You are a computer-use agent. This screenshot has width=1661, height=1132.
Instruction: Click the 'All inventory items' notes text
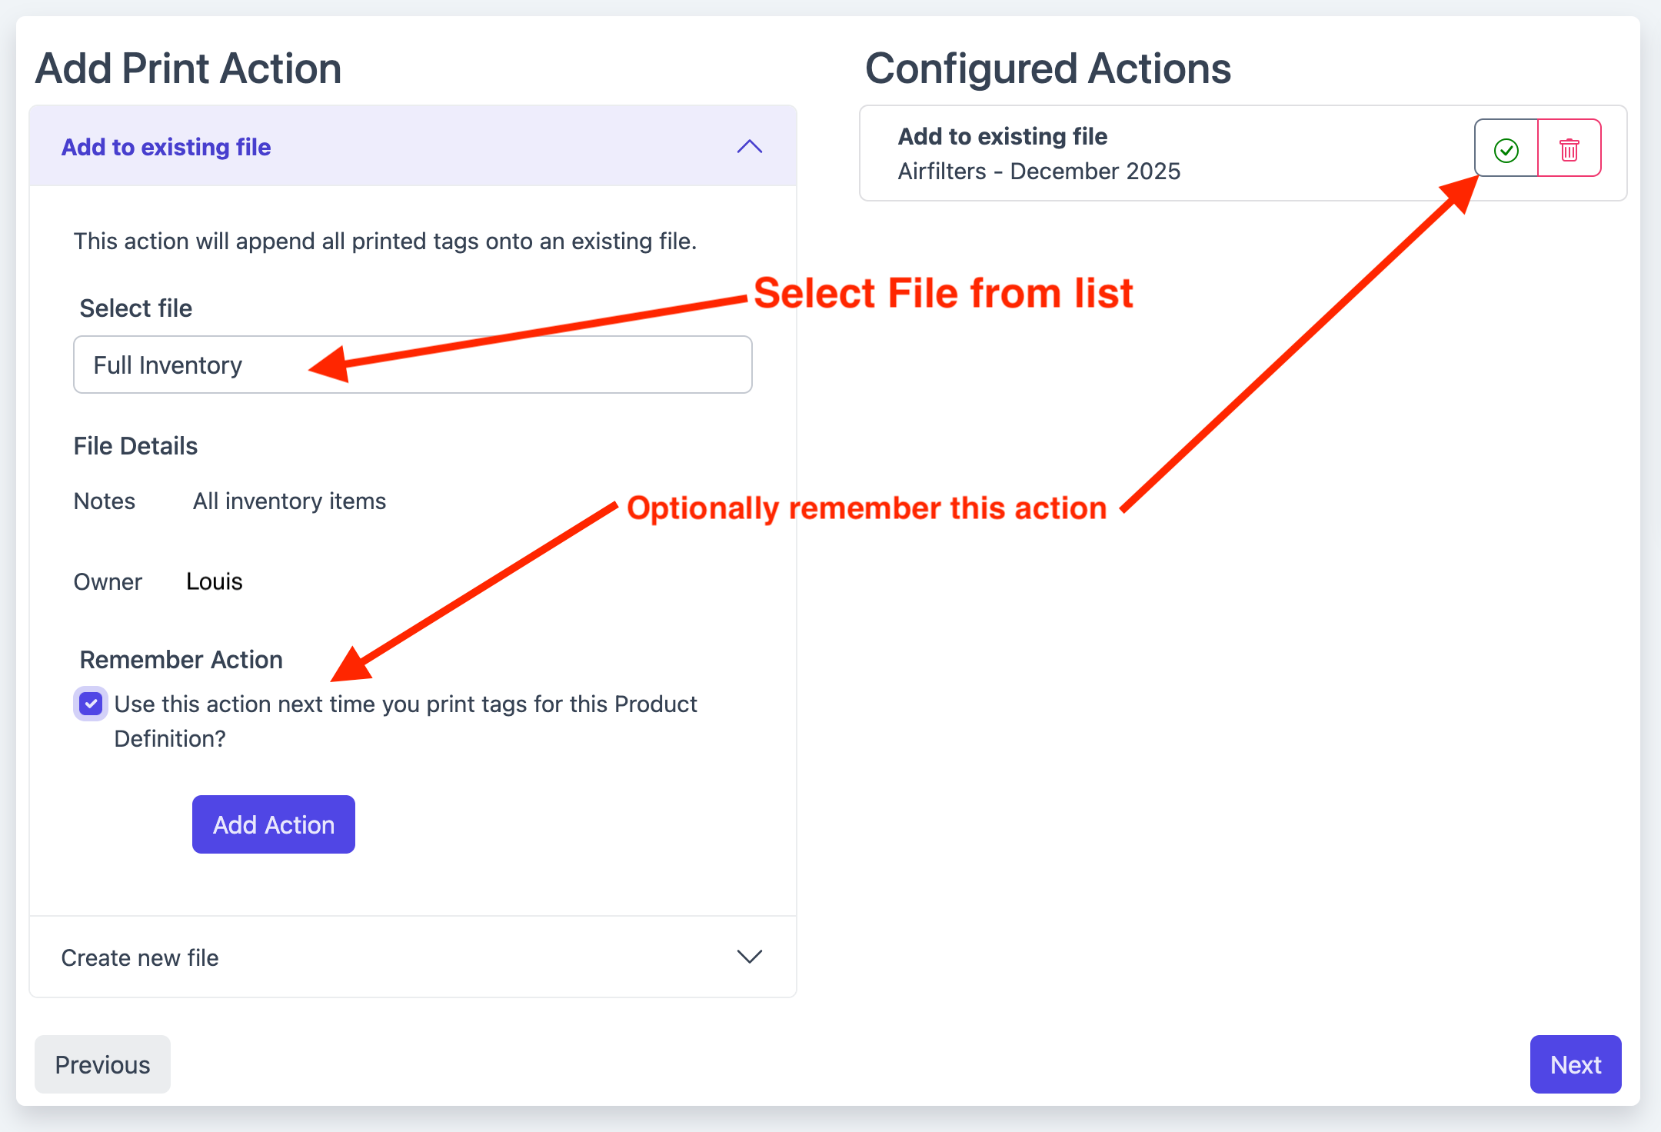coord(289,501)
